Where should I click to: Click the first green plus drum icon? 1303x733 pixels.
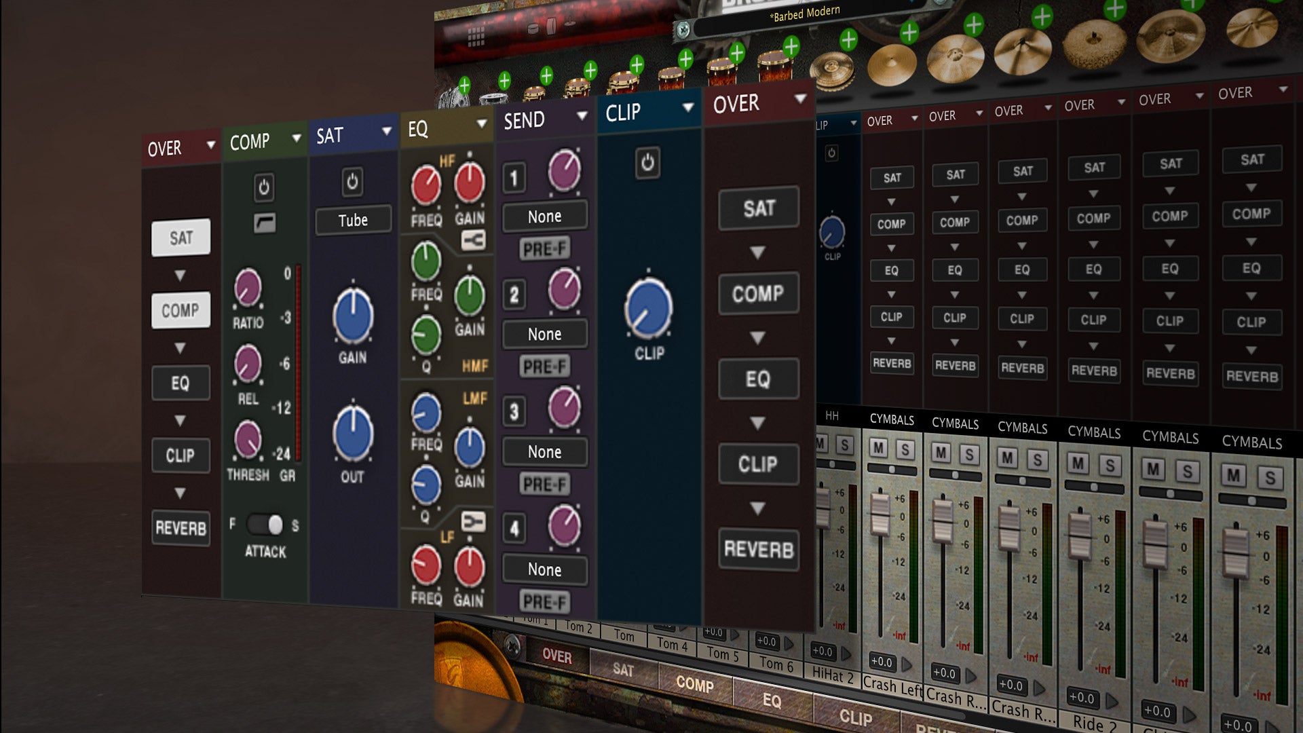coord(464,85)
